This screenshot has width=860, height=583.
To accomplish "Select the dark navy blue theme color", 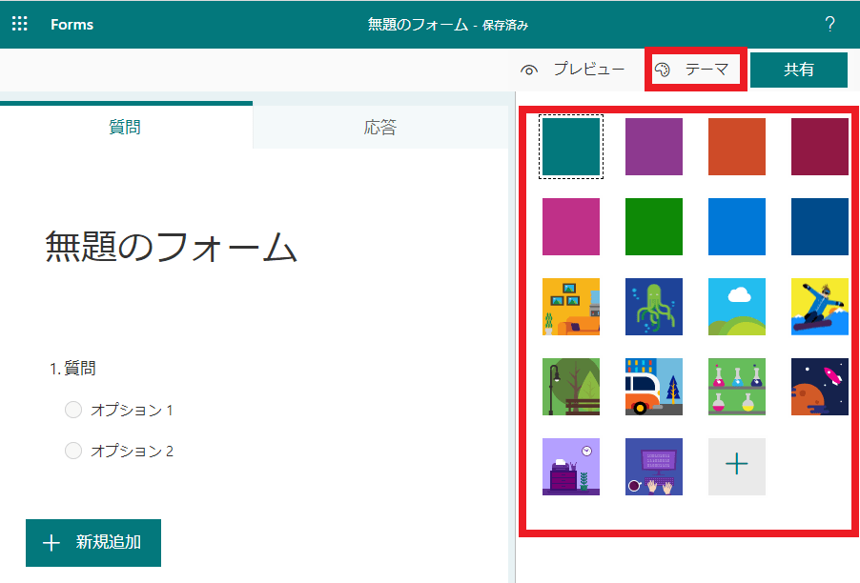I will pos(819,227).
